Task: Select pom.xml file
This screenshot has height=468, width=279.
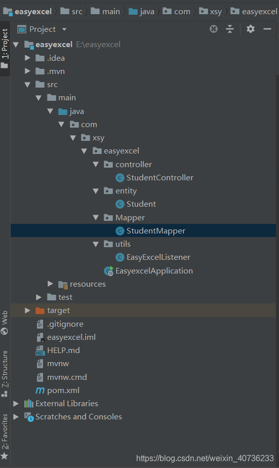Action: point(63,391)
